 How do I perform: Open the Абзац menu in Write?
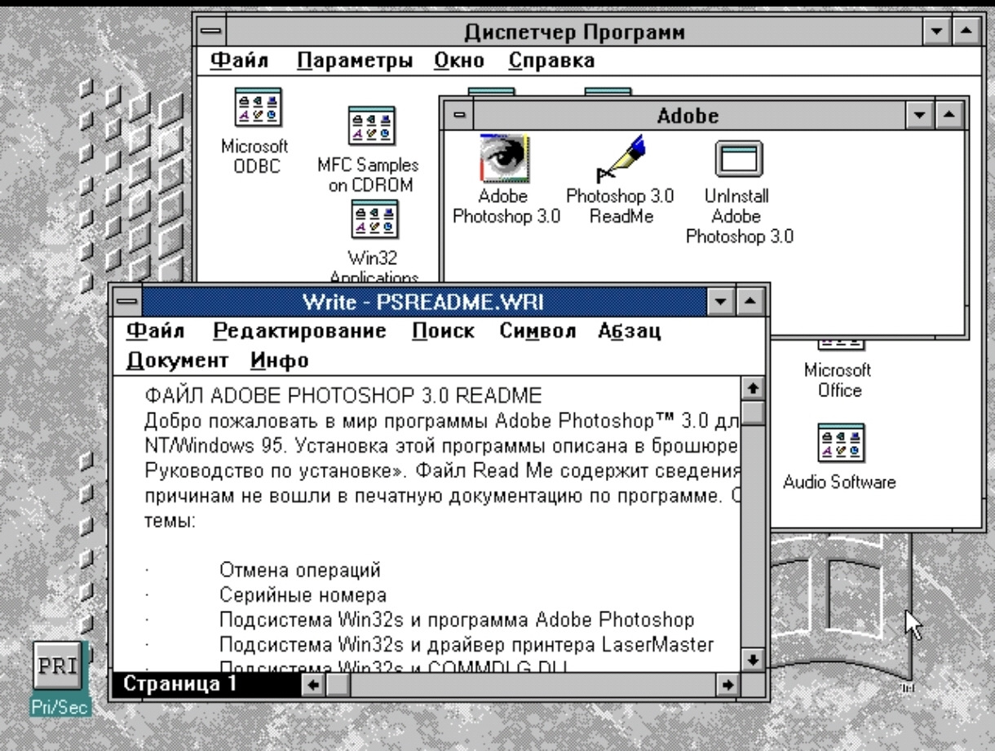coord(629,331)
